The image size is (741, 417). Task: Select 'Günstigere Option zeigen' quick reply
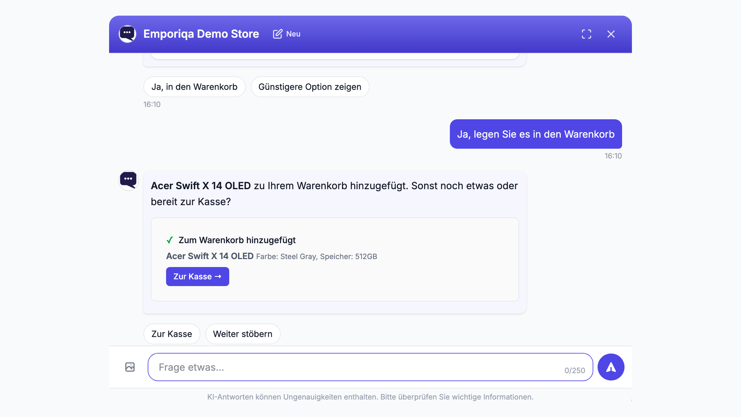[x=310, y=87]
